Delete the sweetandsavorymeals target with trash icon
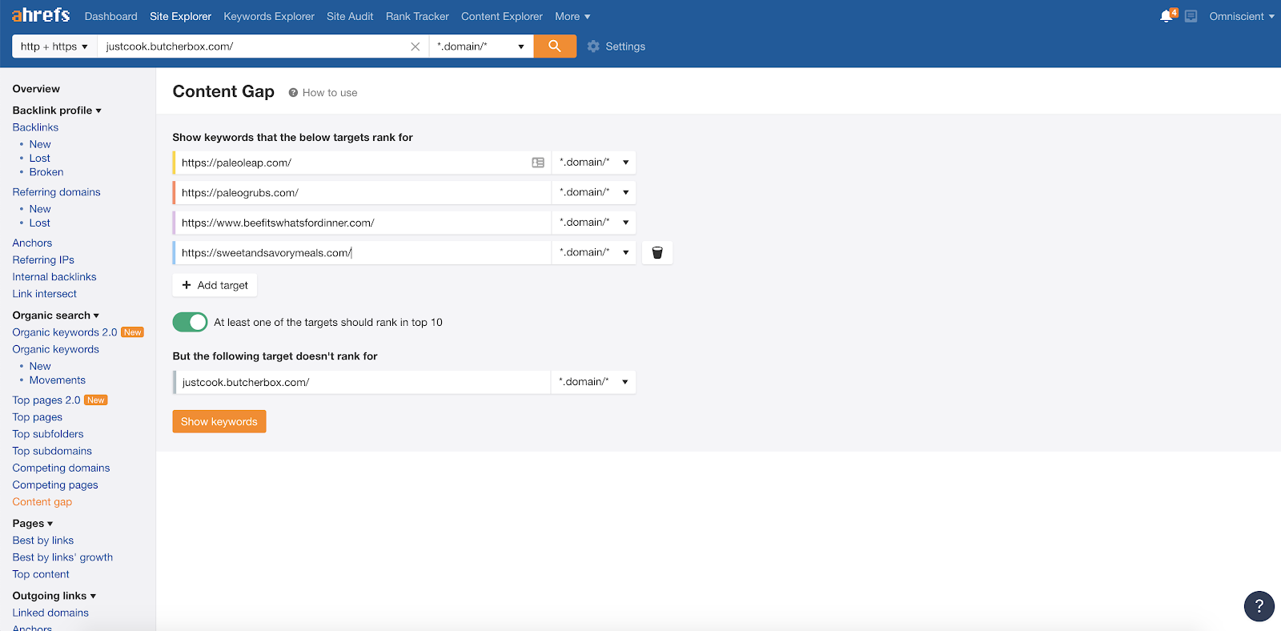This screenshot has height=631, width=1281. 657,253
